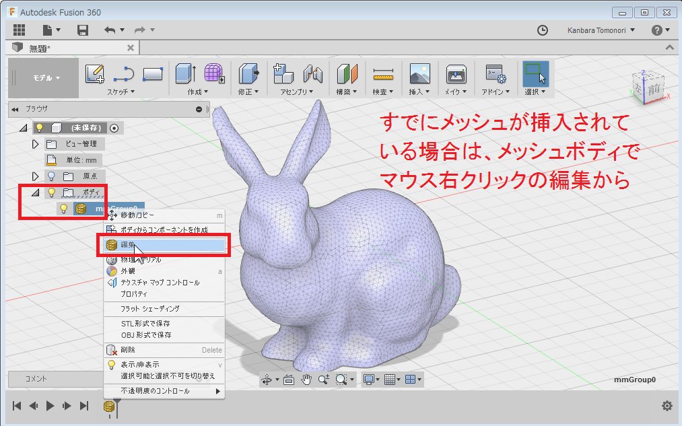Click the Extrude tool icon
Viewport: 682px width, 426px height.
coord(186,73)
